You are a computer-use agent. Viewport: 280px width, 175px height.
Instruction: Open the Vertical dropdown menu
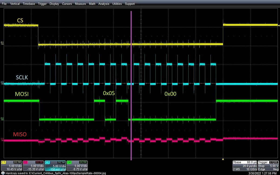pos(15,4)
